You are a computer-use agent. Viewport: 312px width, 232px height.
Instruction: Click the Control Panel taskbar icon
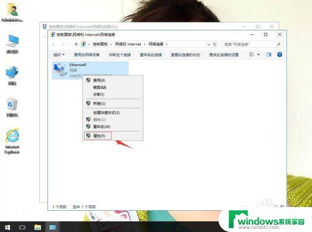click(x=52, y=227)
